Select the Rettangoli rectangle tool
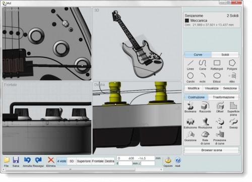This screenshot has width=252, height=182. click(x=217, y=65)
